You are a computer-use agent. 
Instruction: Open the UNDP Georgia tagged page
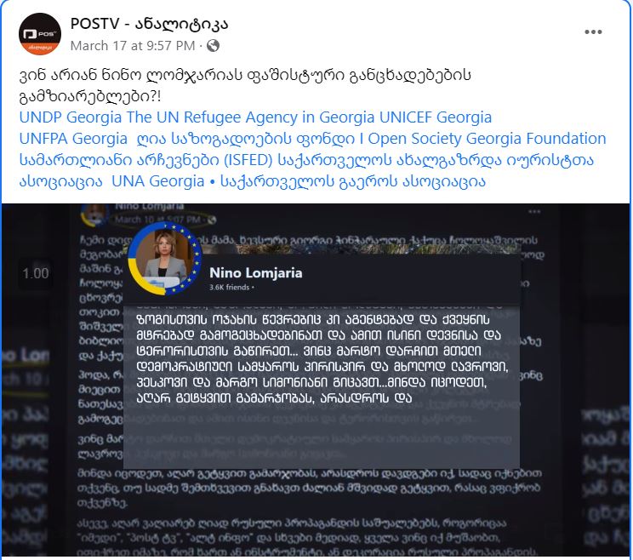click(71, 117)
